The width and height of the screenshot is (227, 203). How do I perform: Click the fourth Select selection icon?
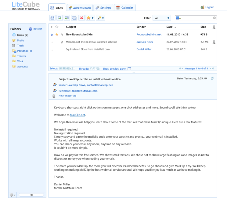coord(70,68)
